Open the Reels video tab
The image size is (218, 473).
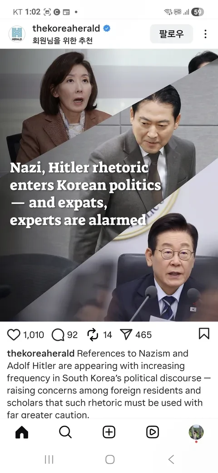[152, 432]
